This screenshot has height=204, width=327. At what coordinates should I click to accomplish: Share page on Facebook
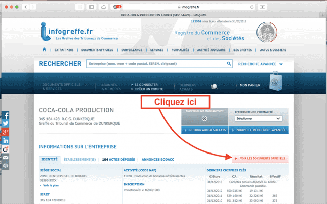tap(6, 115)
